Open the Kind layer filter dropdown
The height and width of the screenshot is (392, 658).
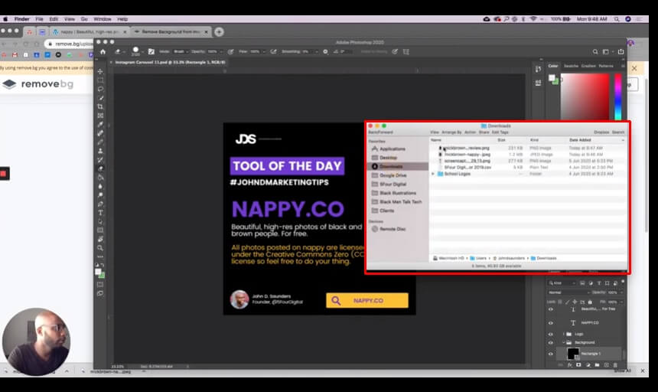(x=562, y=283)
